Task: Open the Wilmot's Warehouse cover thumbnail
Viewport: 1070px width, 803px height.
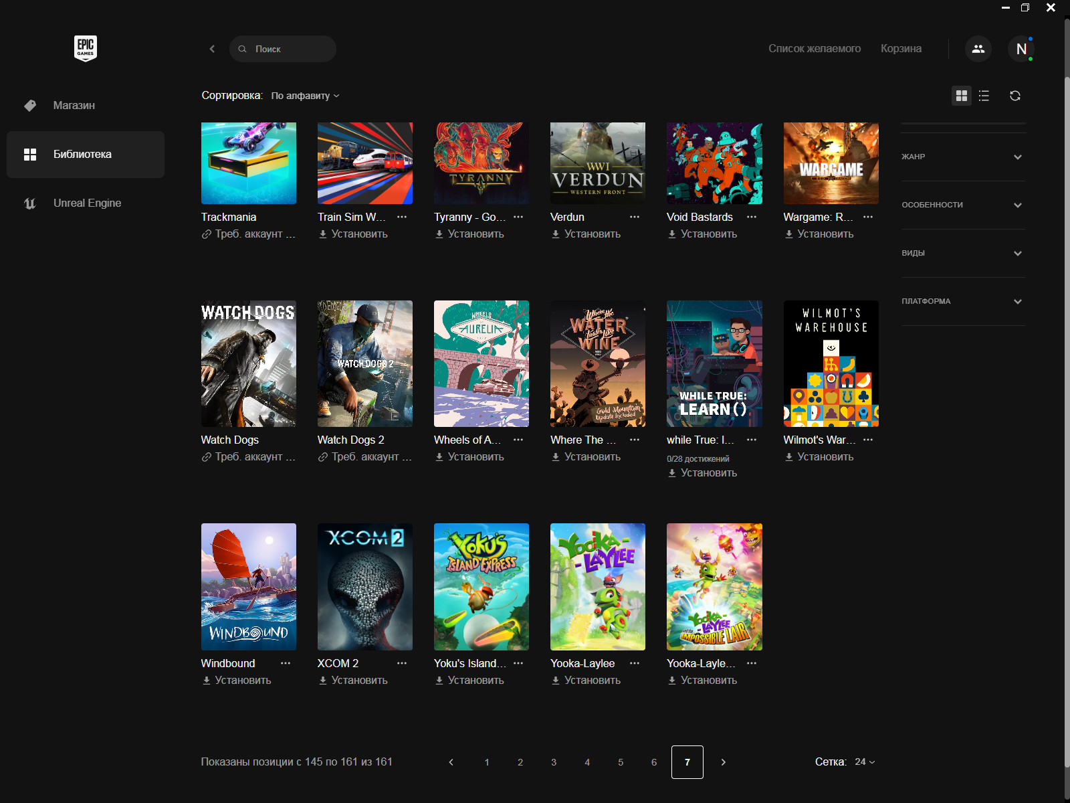Action: [831, 363]
